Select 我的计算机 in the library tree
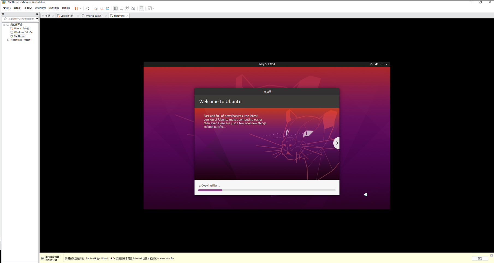The height and width of the screenshot is (263, 494). click(x=16, y=25)
